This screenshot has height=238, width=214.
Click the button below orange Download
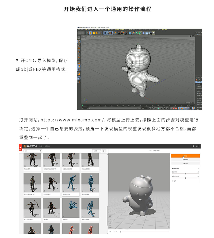(x=185, y=160)
